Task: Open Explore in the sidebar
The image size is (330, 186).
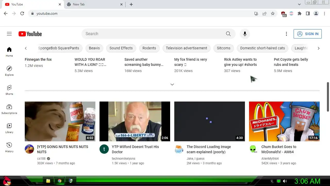Action: [x=9, y=71]
